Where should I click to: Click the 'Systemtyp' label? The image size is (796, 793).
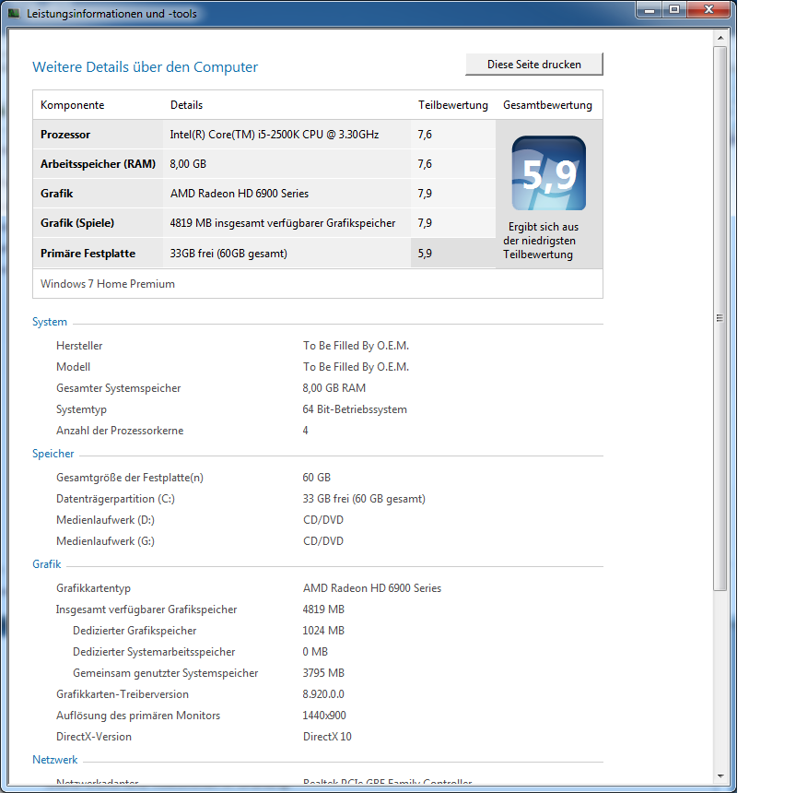coord(81,410)
